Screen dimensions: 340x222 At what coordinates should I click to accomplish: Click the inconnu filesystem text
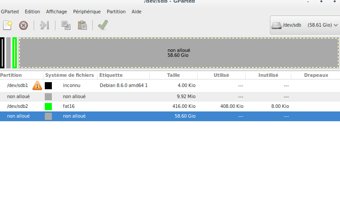[71, 85]
